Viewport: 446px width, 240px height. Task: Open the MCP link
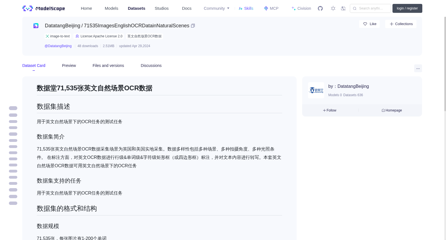[x=271, y=8]
